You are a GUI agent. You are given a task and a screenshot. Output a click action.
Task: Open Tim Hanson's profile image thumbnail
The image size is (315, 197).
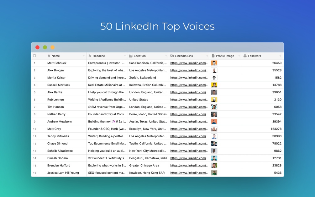tap(214, 107)
